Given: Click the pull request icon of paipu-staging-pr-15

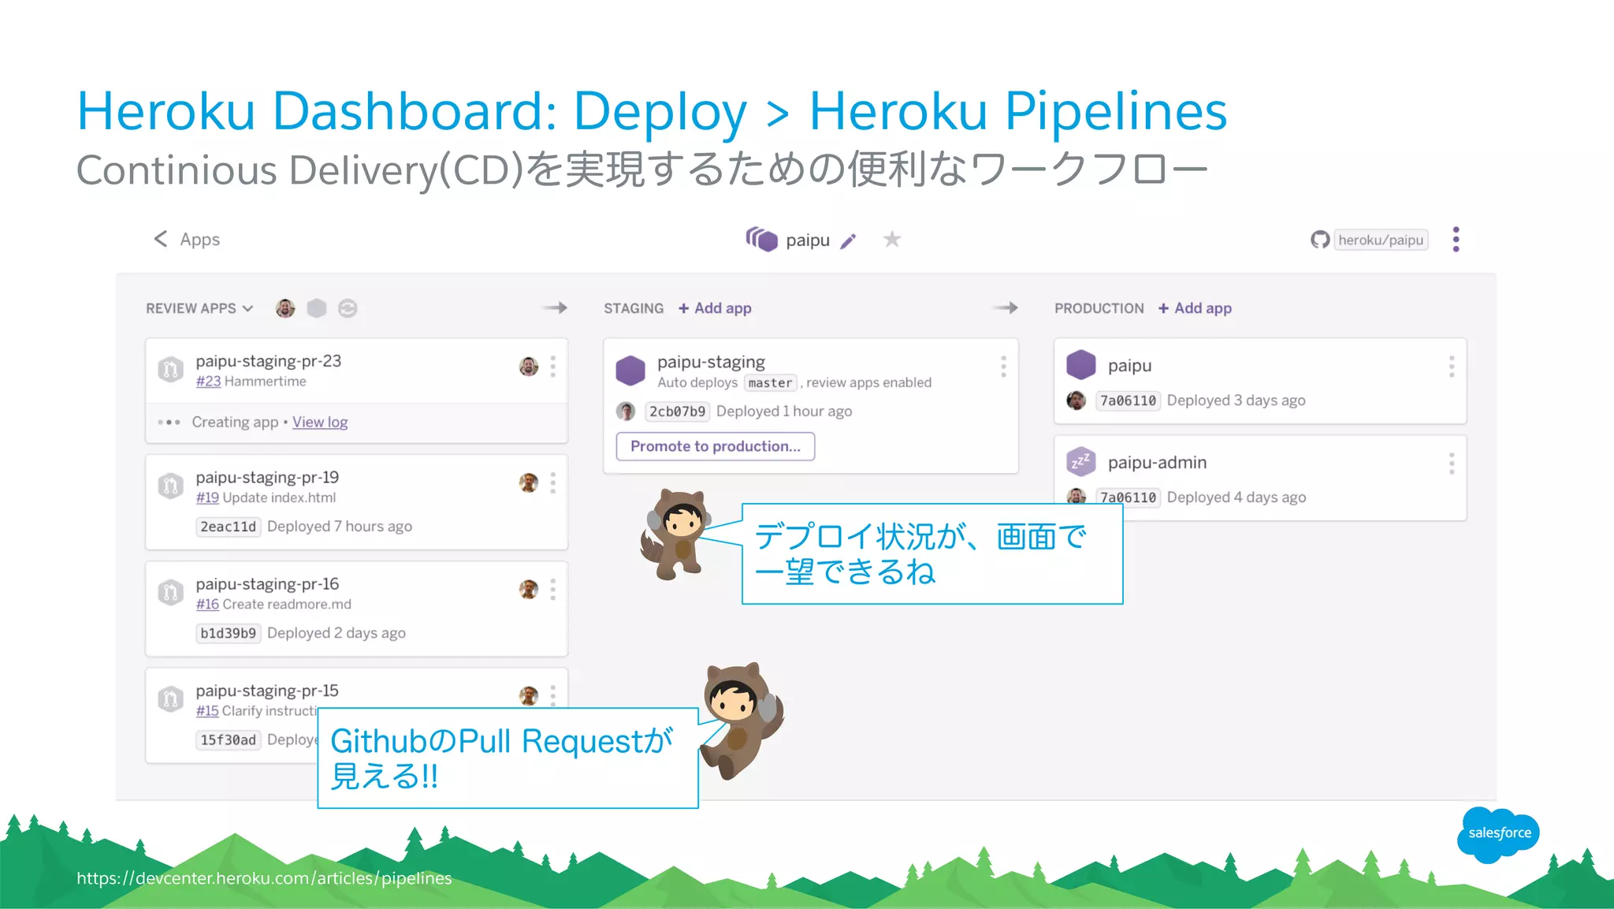Looking at the screenshot, I should click(x=170, y=699).
